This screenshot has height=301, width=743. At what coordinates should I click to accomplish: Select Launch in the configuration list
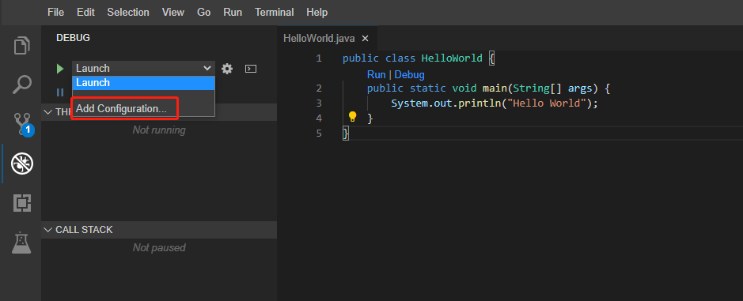click(x=143, y=83)
